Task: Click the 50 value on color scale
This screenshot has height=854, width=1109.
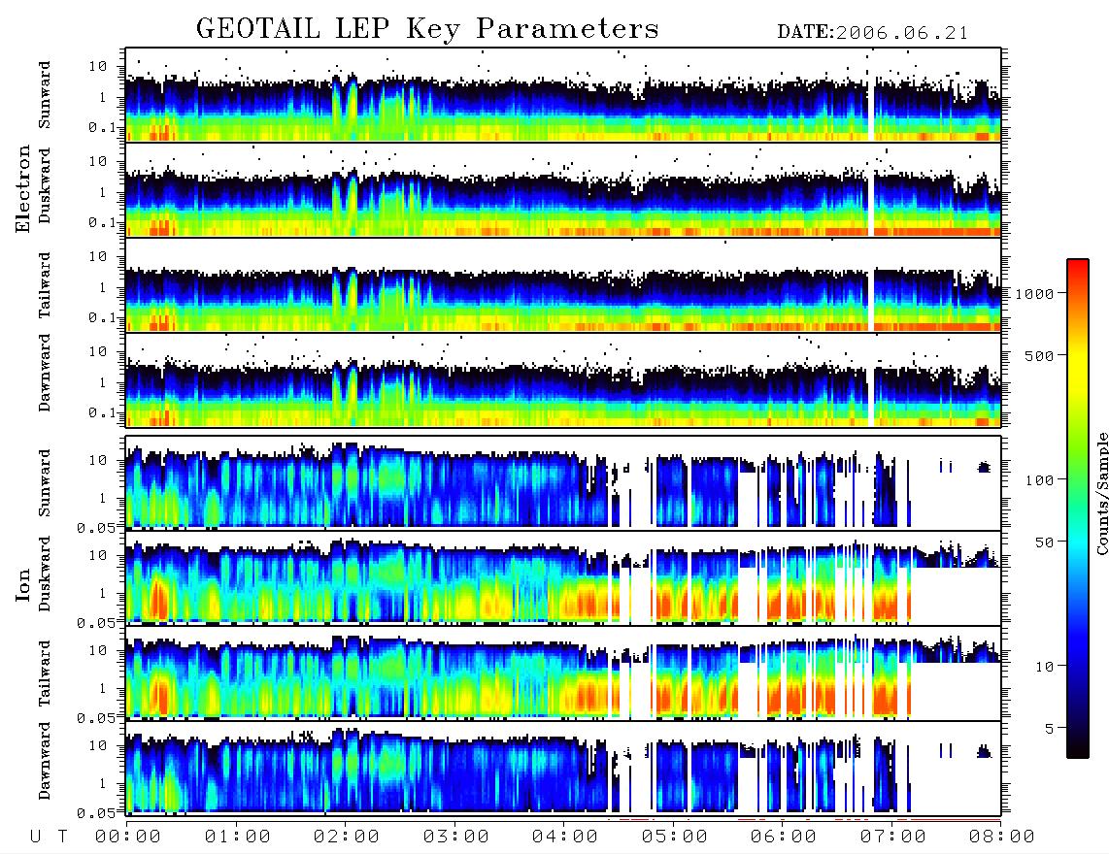Action: 1045,542
